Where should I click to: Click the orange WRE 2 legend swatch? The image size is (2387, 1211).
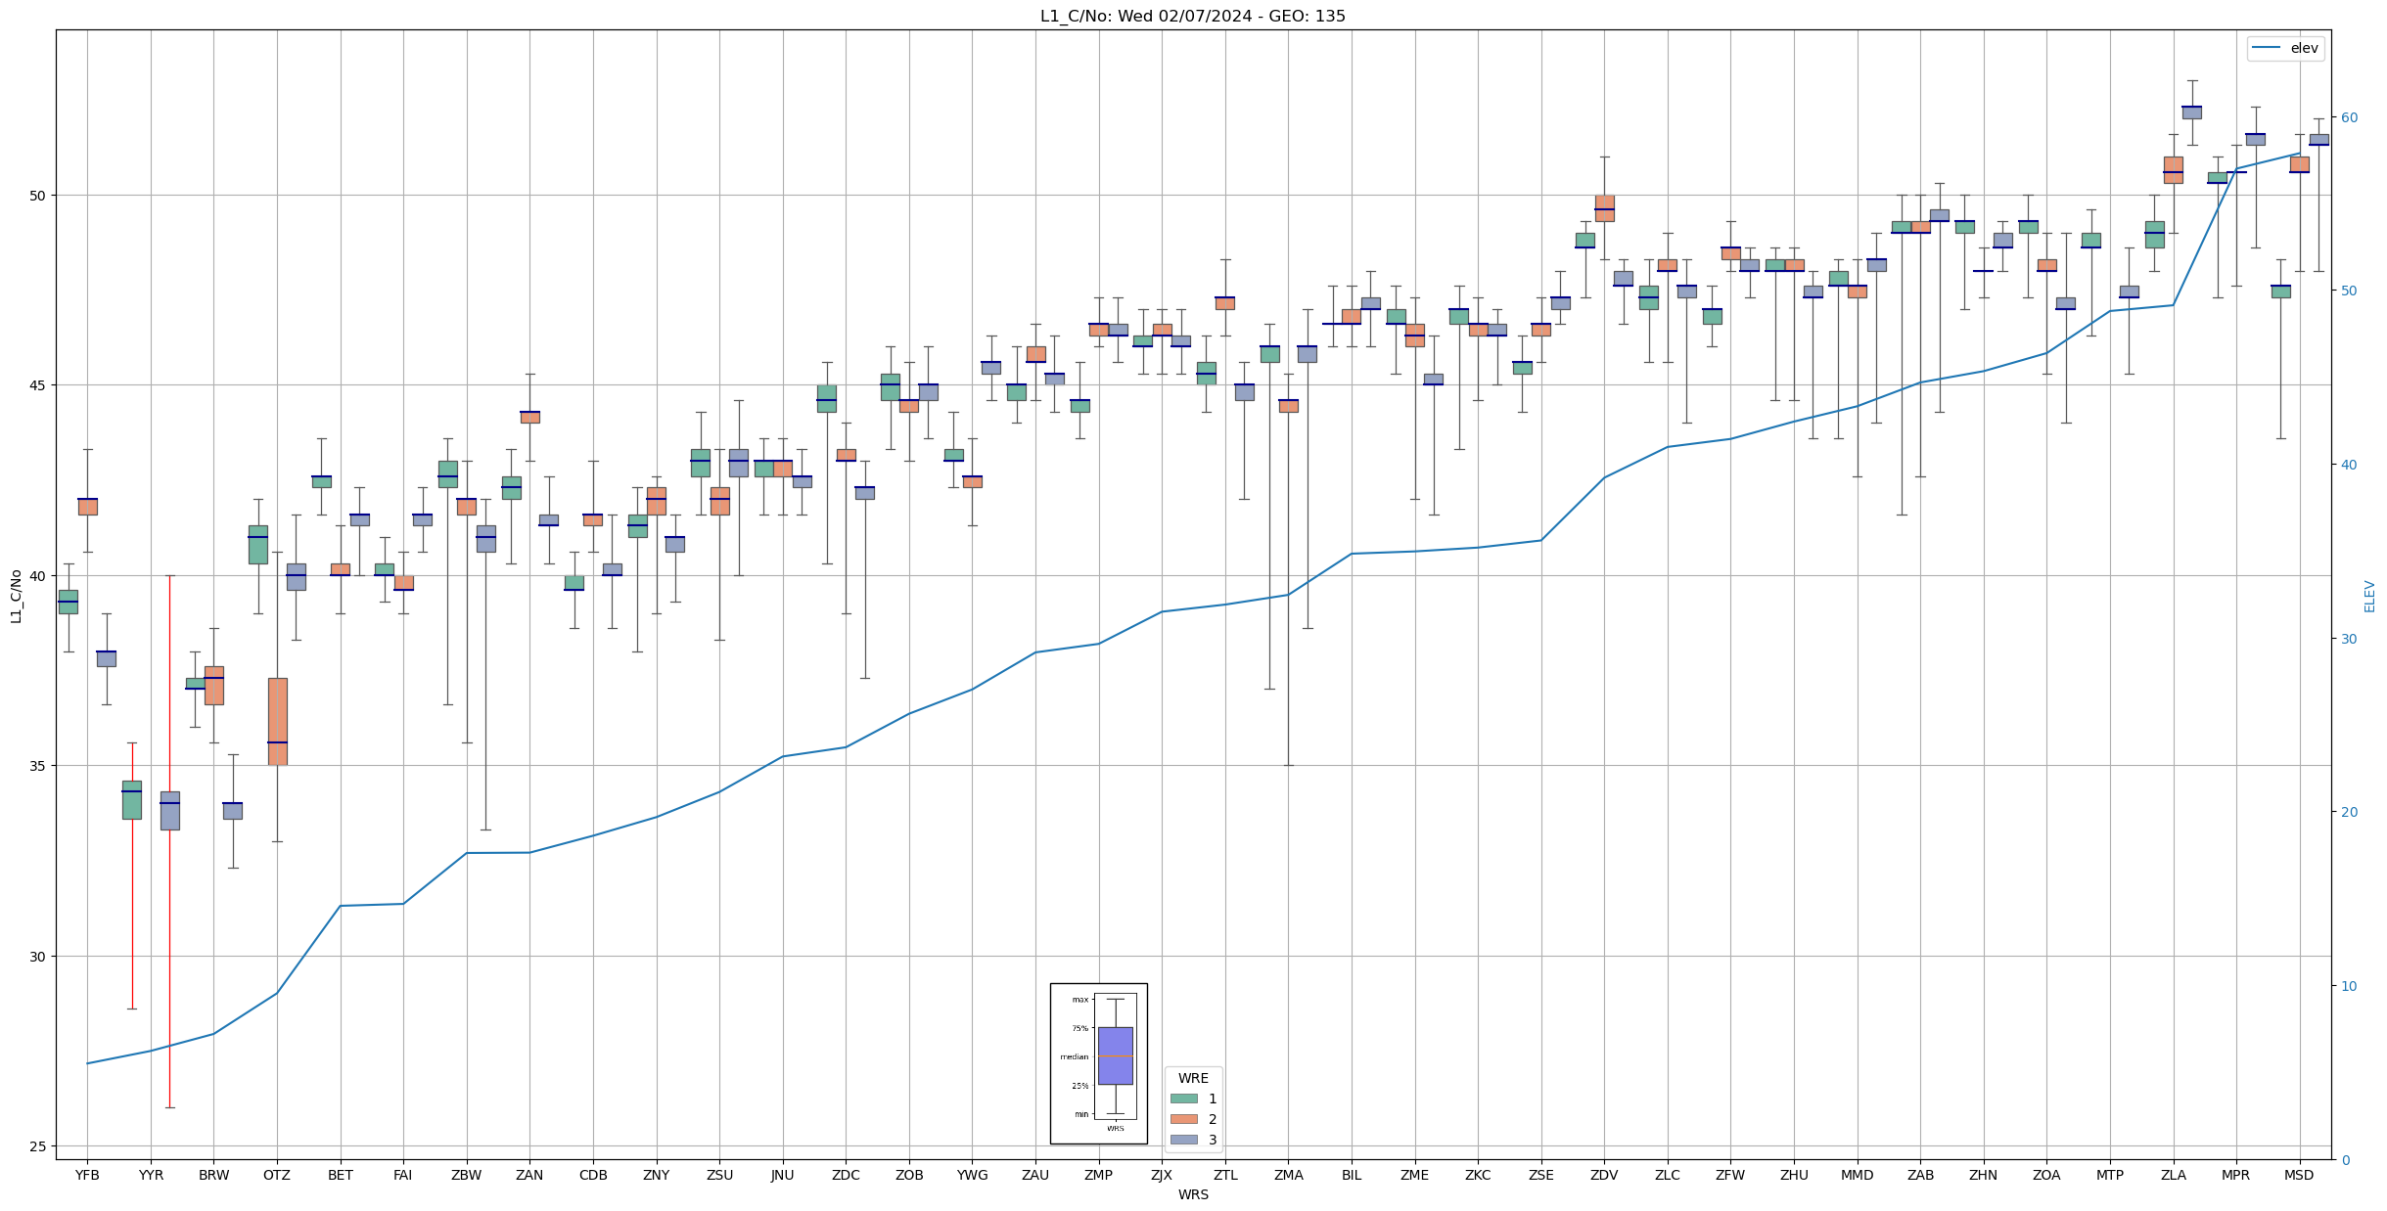click(x=1183, y=1119)
